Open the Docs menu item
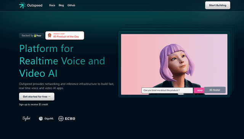This screenshot has width=244, height=139. point(52,5)
